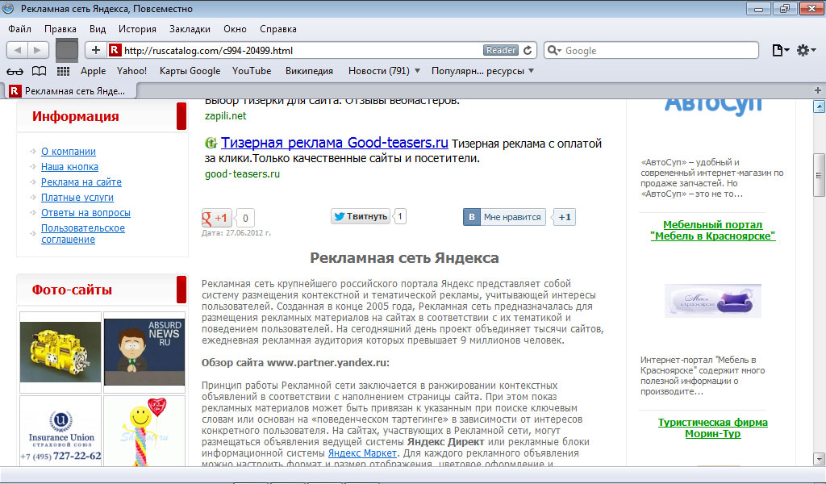This screenshot has height=484, width=826.
Task: Open the Википедия bookmark
Action: 309,70
